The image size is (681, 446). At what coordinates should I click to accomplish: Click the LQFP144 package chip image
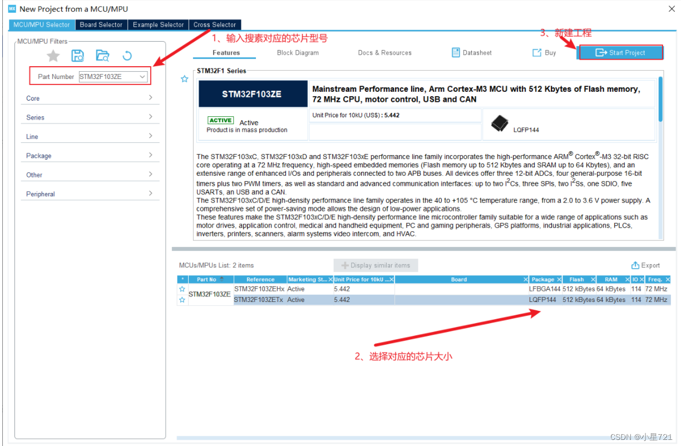pos(499,123)
